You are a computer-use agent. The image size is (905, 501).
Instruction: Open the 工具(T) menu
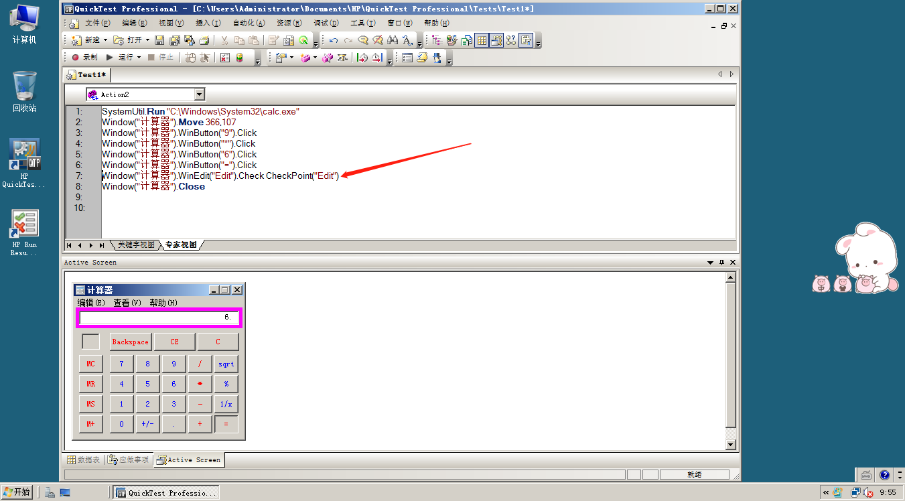coord(363,23)
